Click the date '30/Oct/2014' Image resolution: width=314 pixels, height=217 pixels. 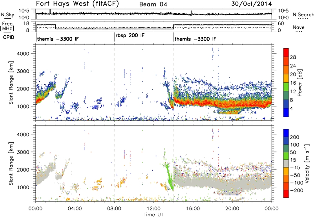click(252, 4)
